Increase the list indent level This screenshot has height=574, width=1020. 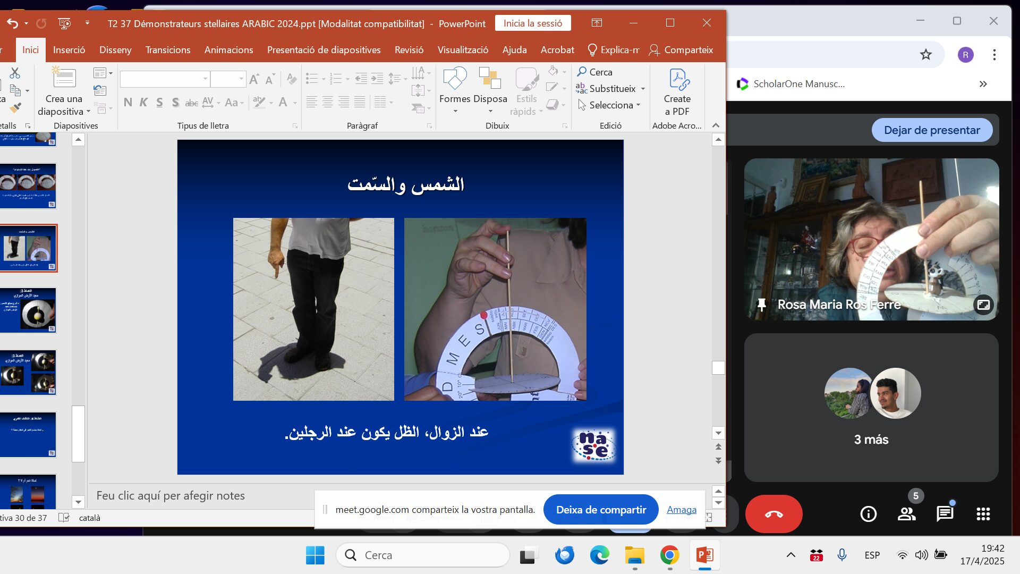click(377, 79)
